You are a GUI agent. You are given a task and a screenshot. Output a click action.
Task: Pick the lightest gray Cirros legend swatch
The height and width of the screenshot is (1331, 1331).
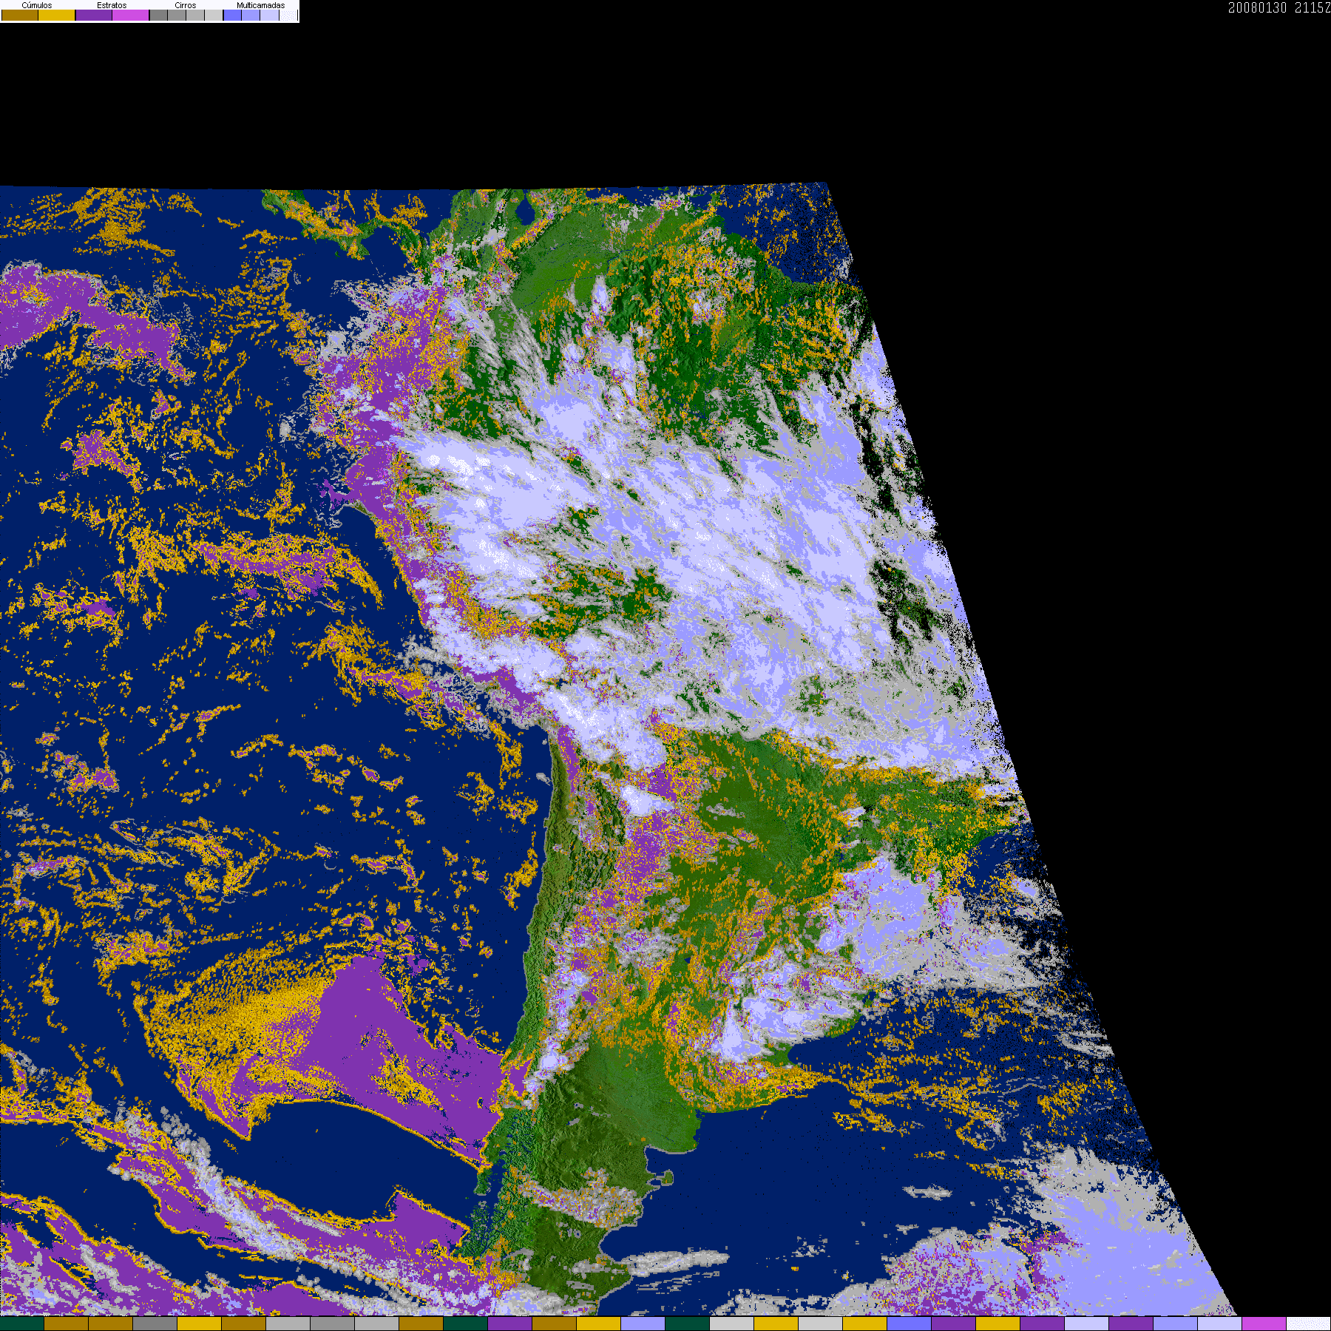214,15
